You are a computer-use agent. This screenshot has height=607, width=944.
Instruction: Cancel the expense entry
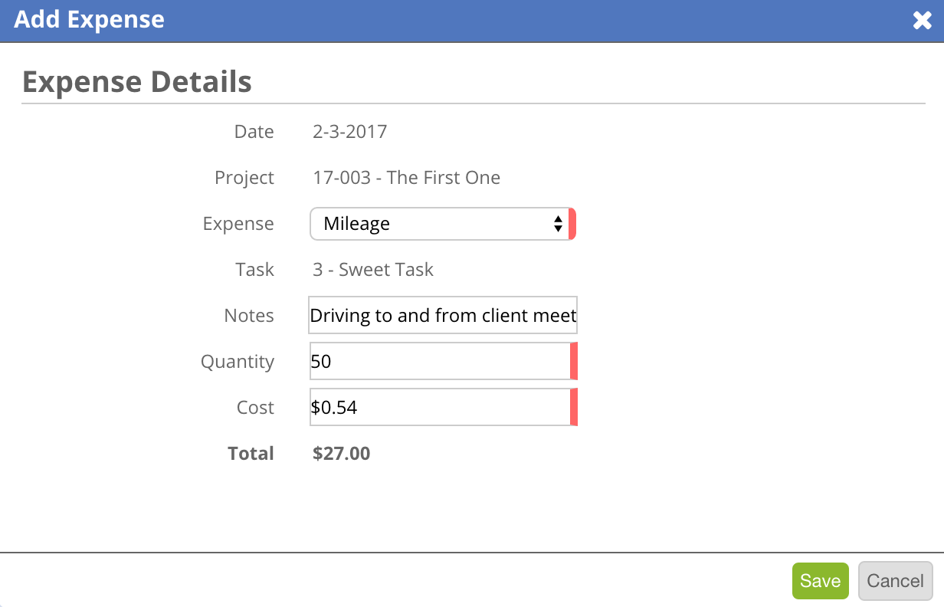click(895, 581)
